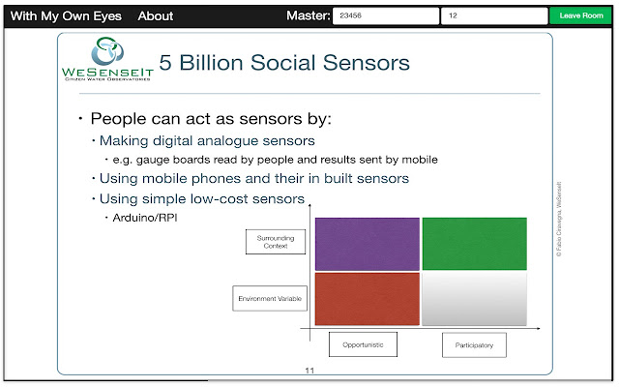Focus the slide number field containing 12
The height and width of the screenshot is (387, 619).
[494, 15]
